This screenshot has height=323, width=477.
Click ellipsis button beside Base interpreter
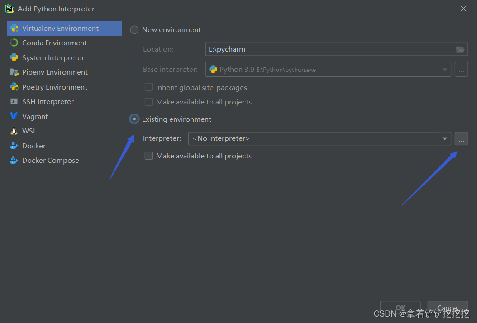(462, 70)
